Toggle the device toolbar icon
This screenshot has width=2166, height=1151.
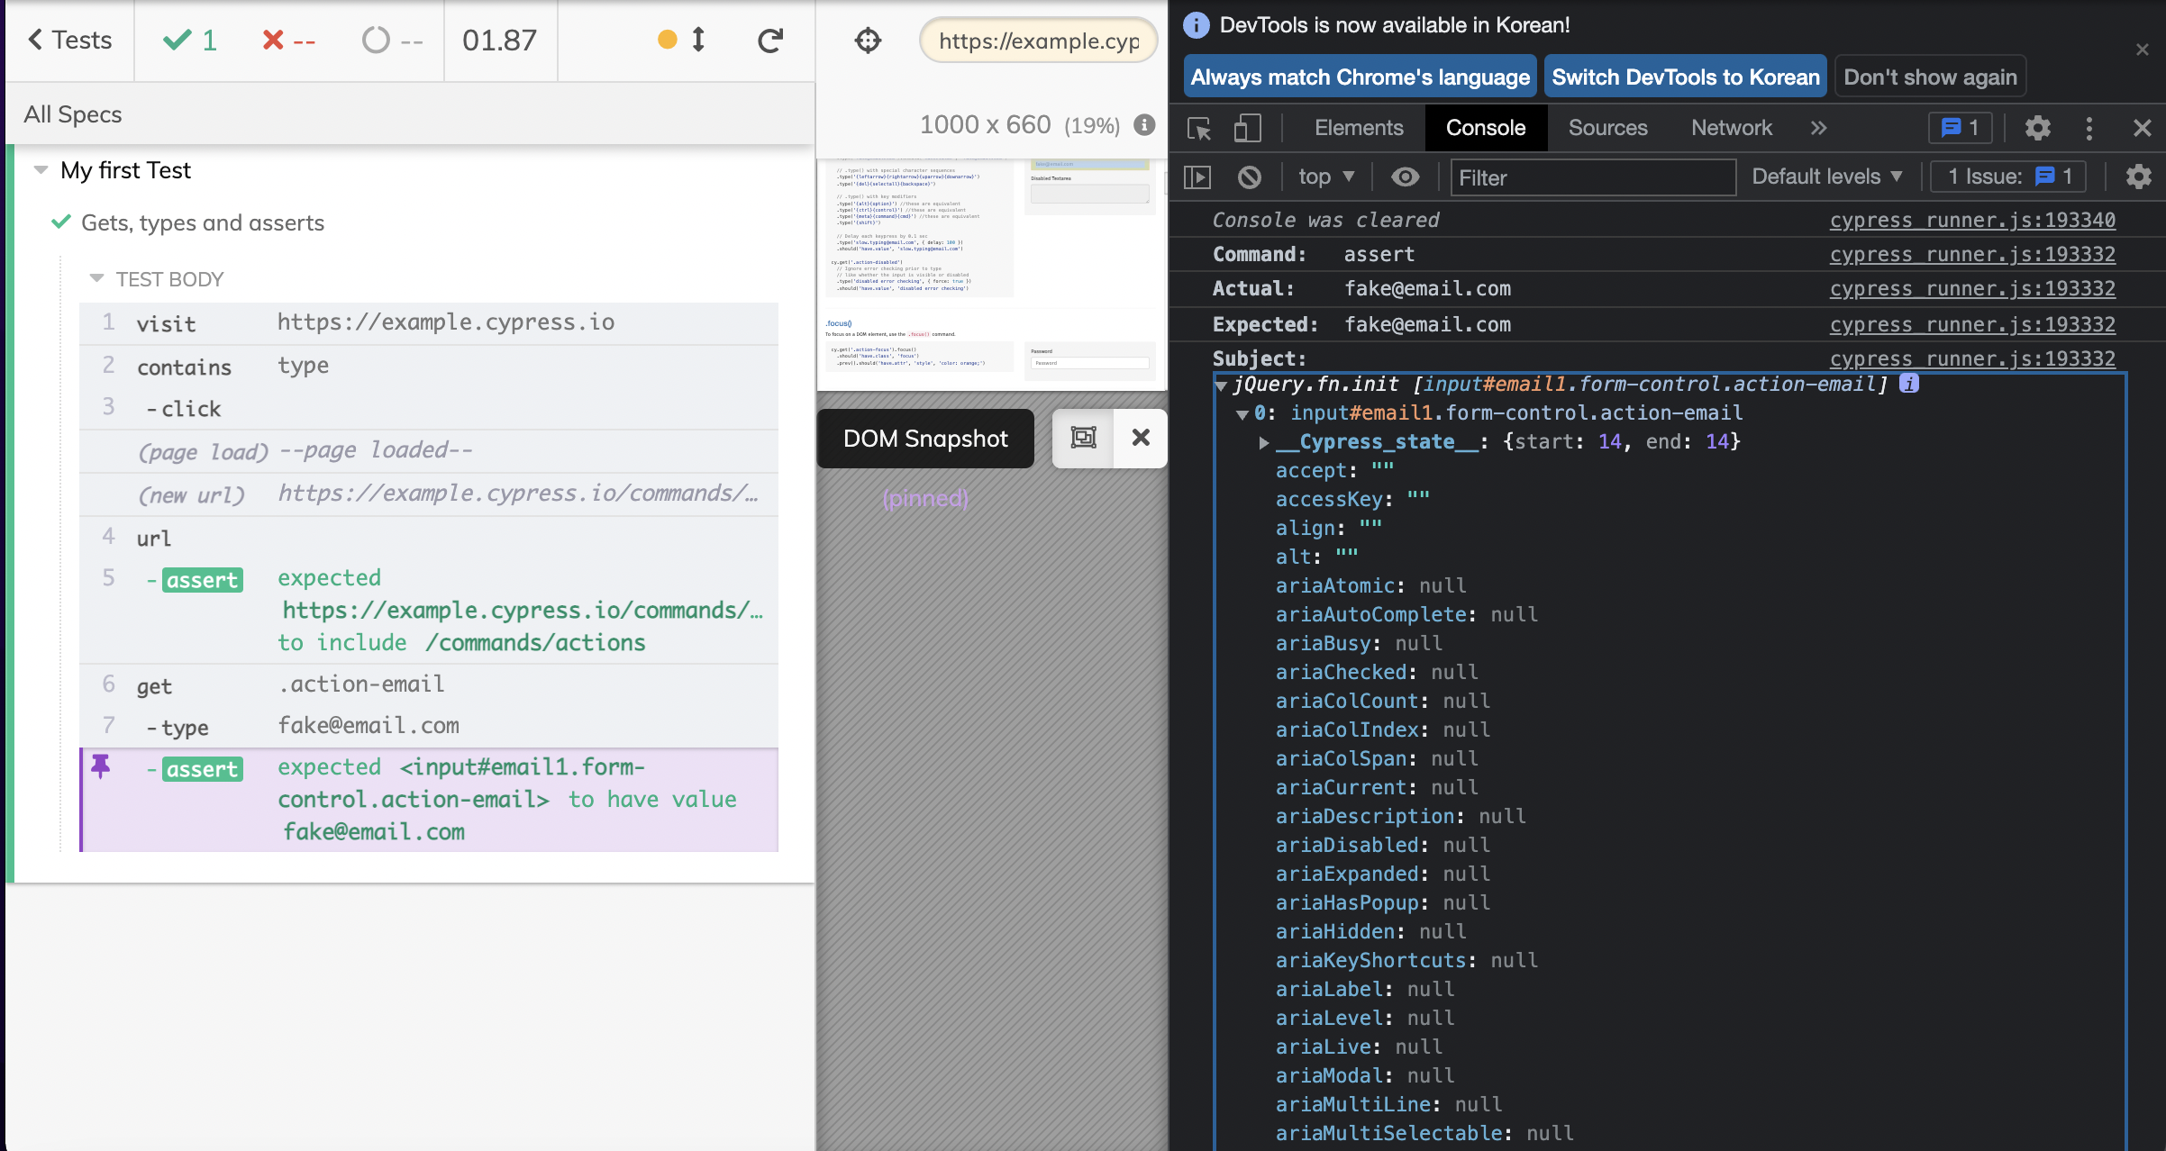pyautogui.click(x=1247, y=129)
